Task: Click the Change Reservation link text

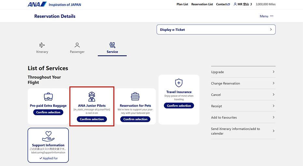Action: [x=225, y=83]
